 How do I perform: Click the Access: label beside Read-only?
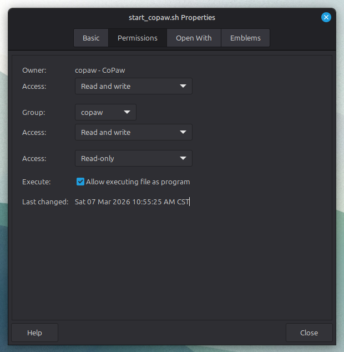(34, 159)
